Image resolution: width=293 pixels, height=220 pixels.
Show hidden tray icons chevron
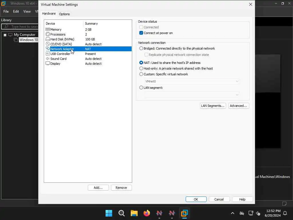click(x=233, y=213)
